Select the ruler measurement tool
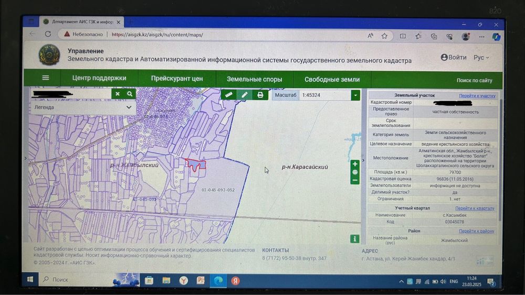 point(229,95)
